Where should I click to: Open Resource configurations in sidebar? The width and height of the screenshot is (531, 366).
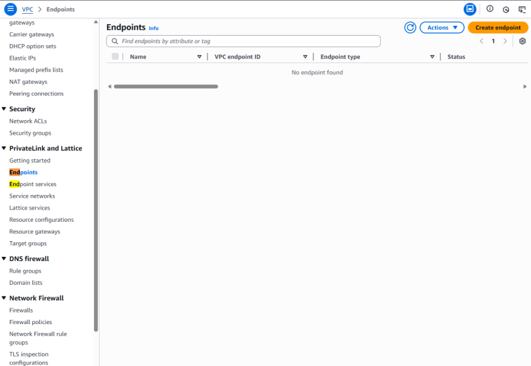pyautogui.click(x=41, y=220)
